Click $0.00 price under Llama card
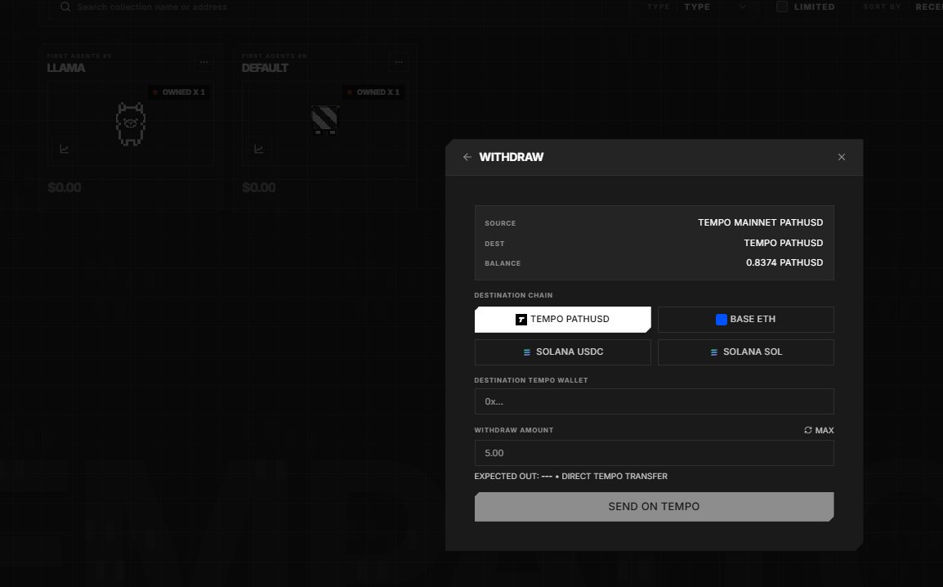The image size is (943, 587). [65, 188]
